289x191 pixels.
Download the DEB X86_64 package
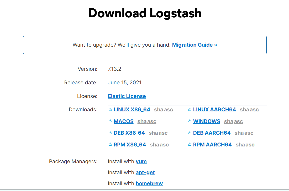click(129, 133)
